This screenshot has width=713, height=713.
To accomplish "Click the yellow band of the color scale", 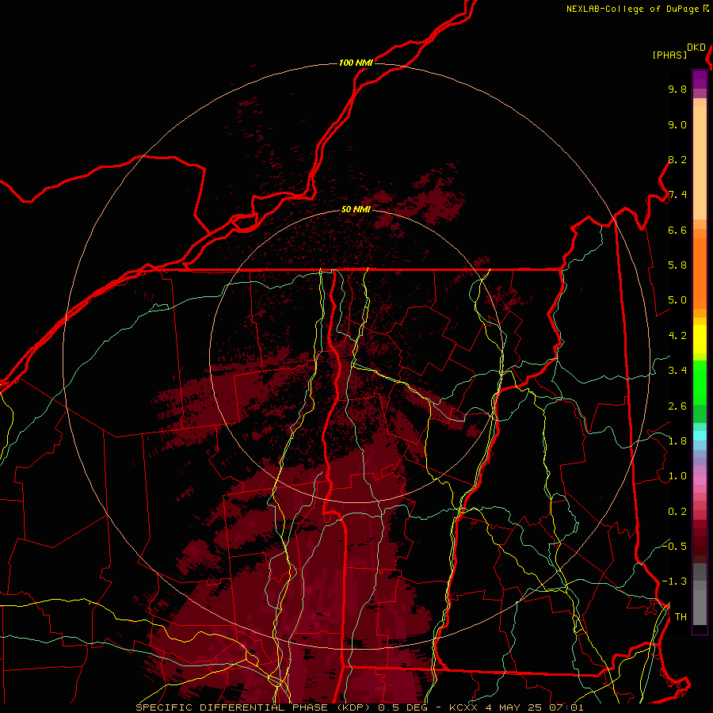I will 700,339.
